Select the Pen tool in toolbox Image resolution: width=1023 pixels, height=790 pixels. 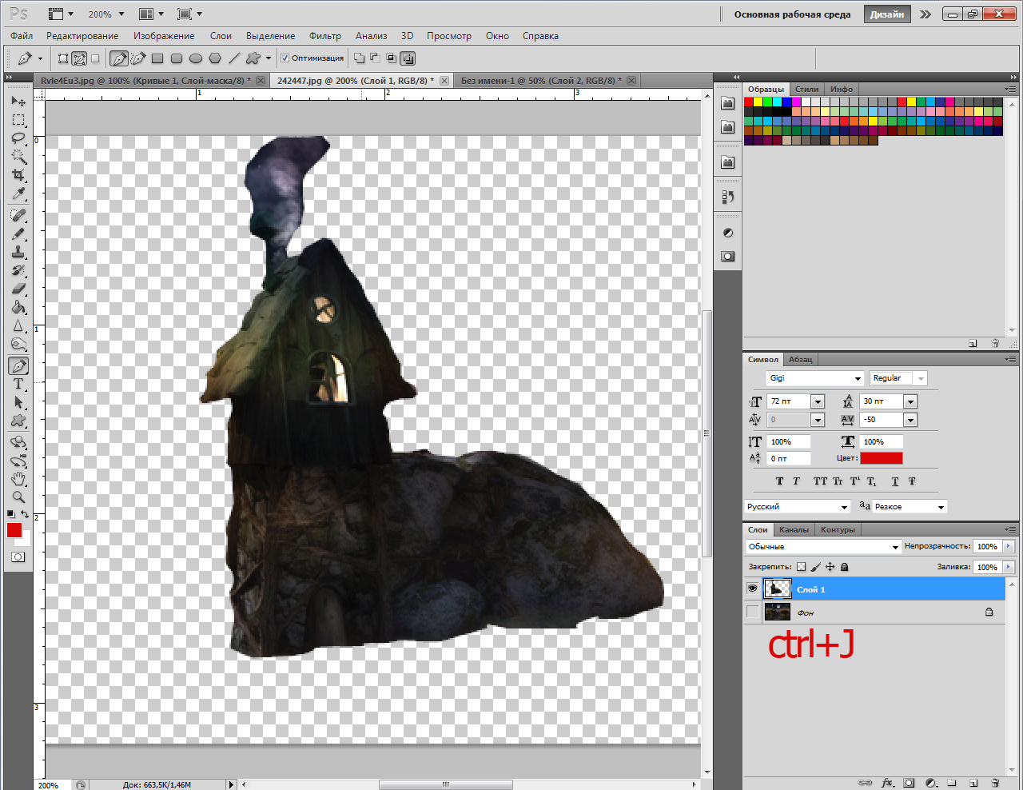18,366
